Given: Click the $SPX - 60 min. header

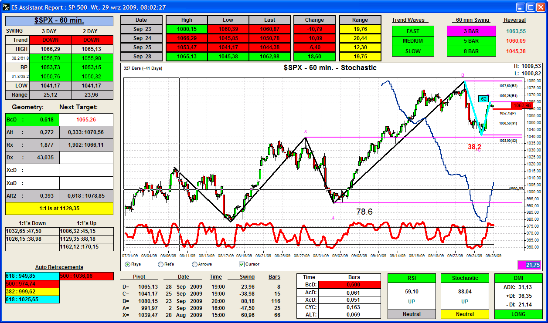Looking at the screenshot, I should (x=59, y=20).
